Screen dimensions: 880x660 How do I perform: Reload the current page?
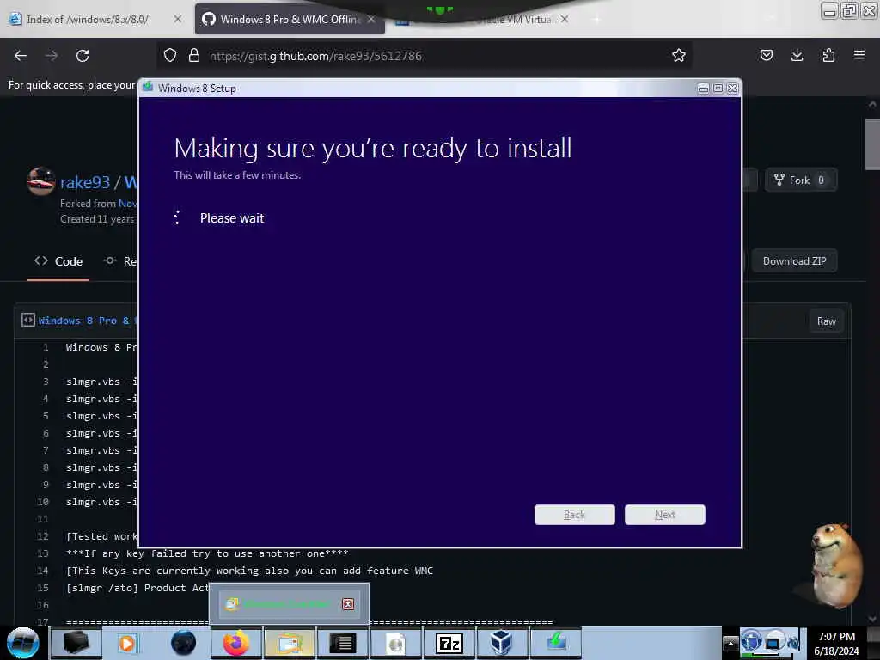point(82,56)
